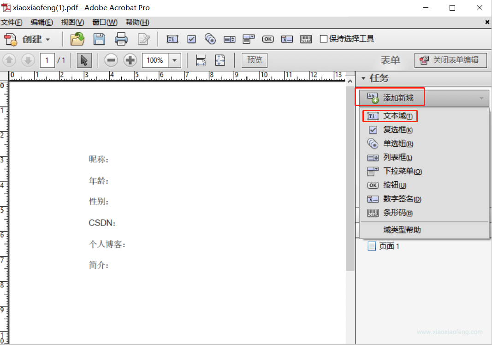This screenshot has height=345, width=492.
Task: Open the 窗口(W) menu
Action: [x=105, y=22]
